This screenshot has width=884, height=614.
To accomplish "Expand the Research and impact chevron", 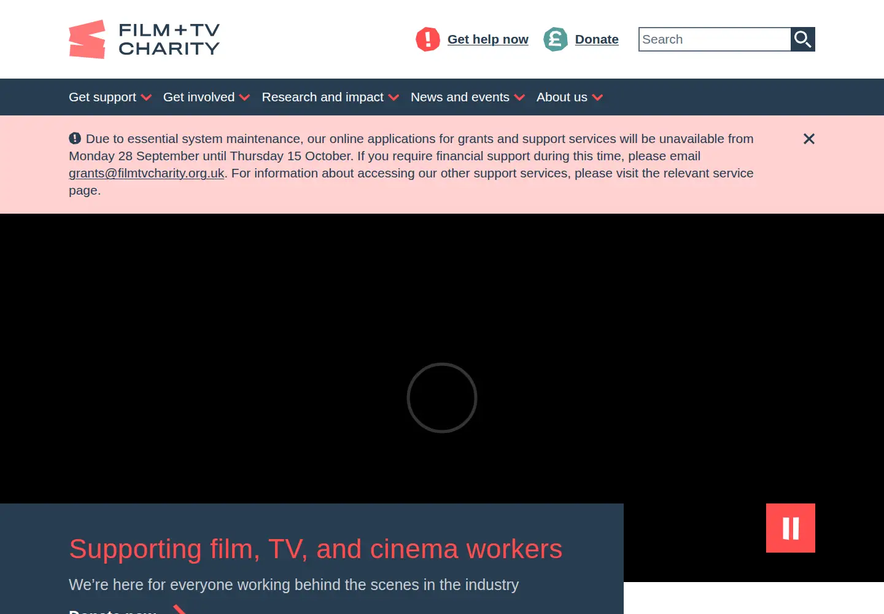I will coord(394,98).
